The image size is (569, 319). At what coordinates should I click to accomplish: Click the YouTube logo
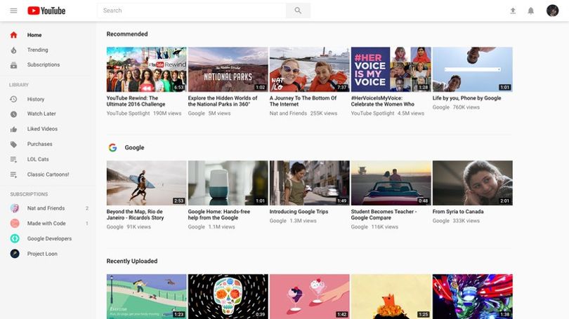(x=46, y=11)
